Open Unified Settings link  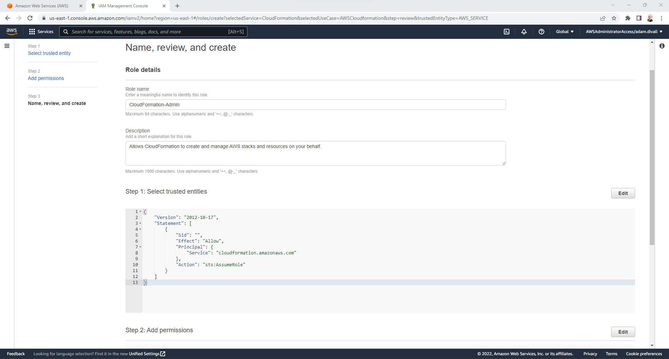coord(147,354)
